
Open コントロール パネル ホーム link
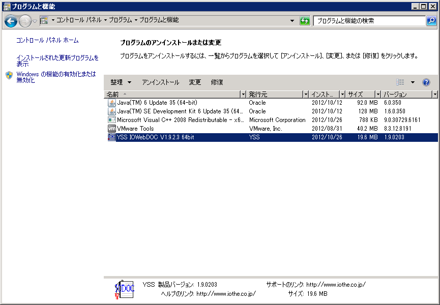(47, 40)
